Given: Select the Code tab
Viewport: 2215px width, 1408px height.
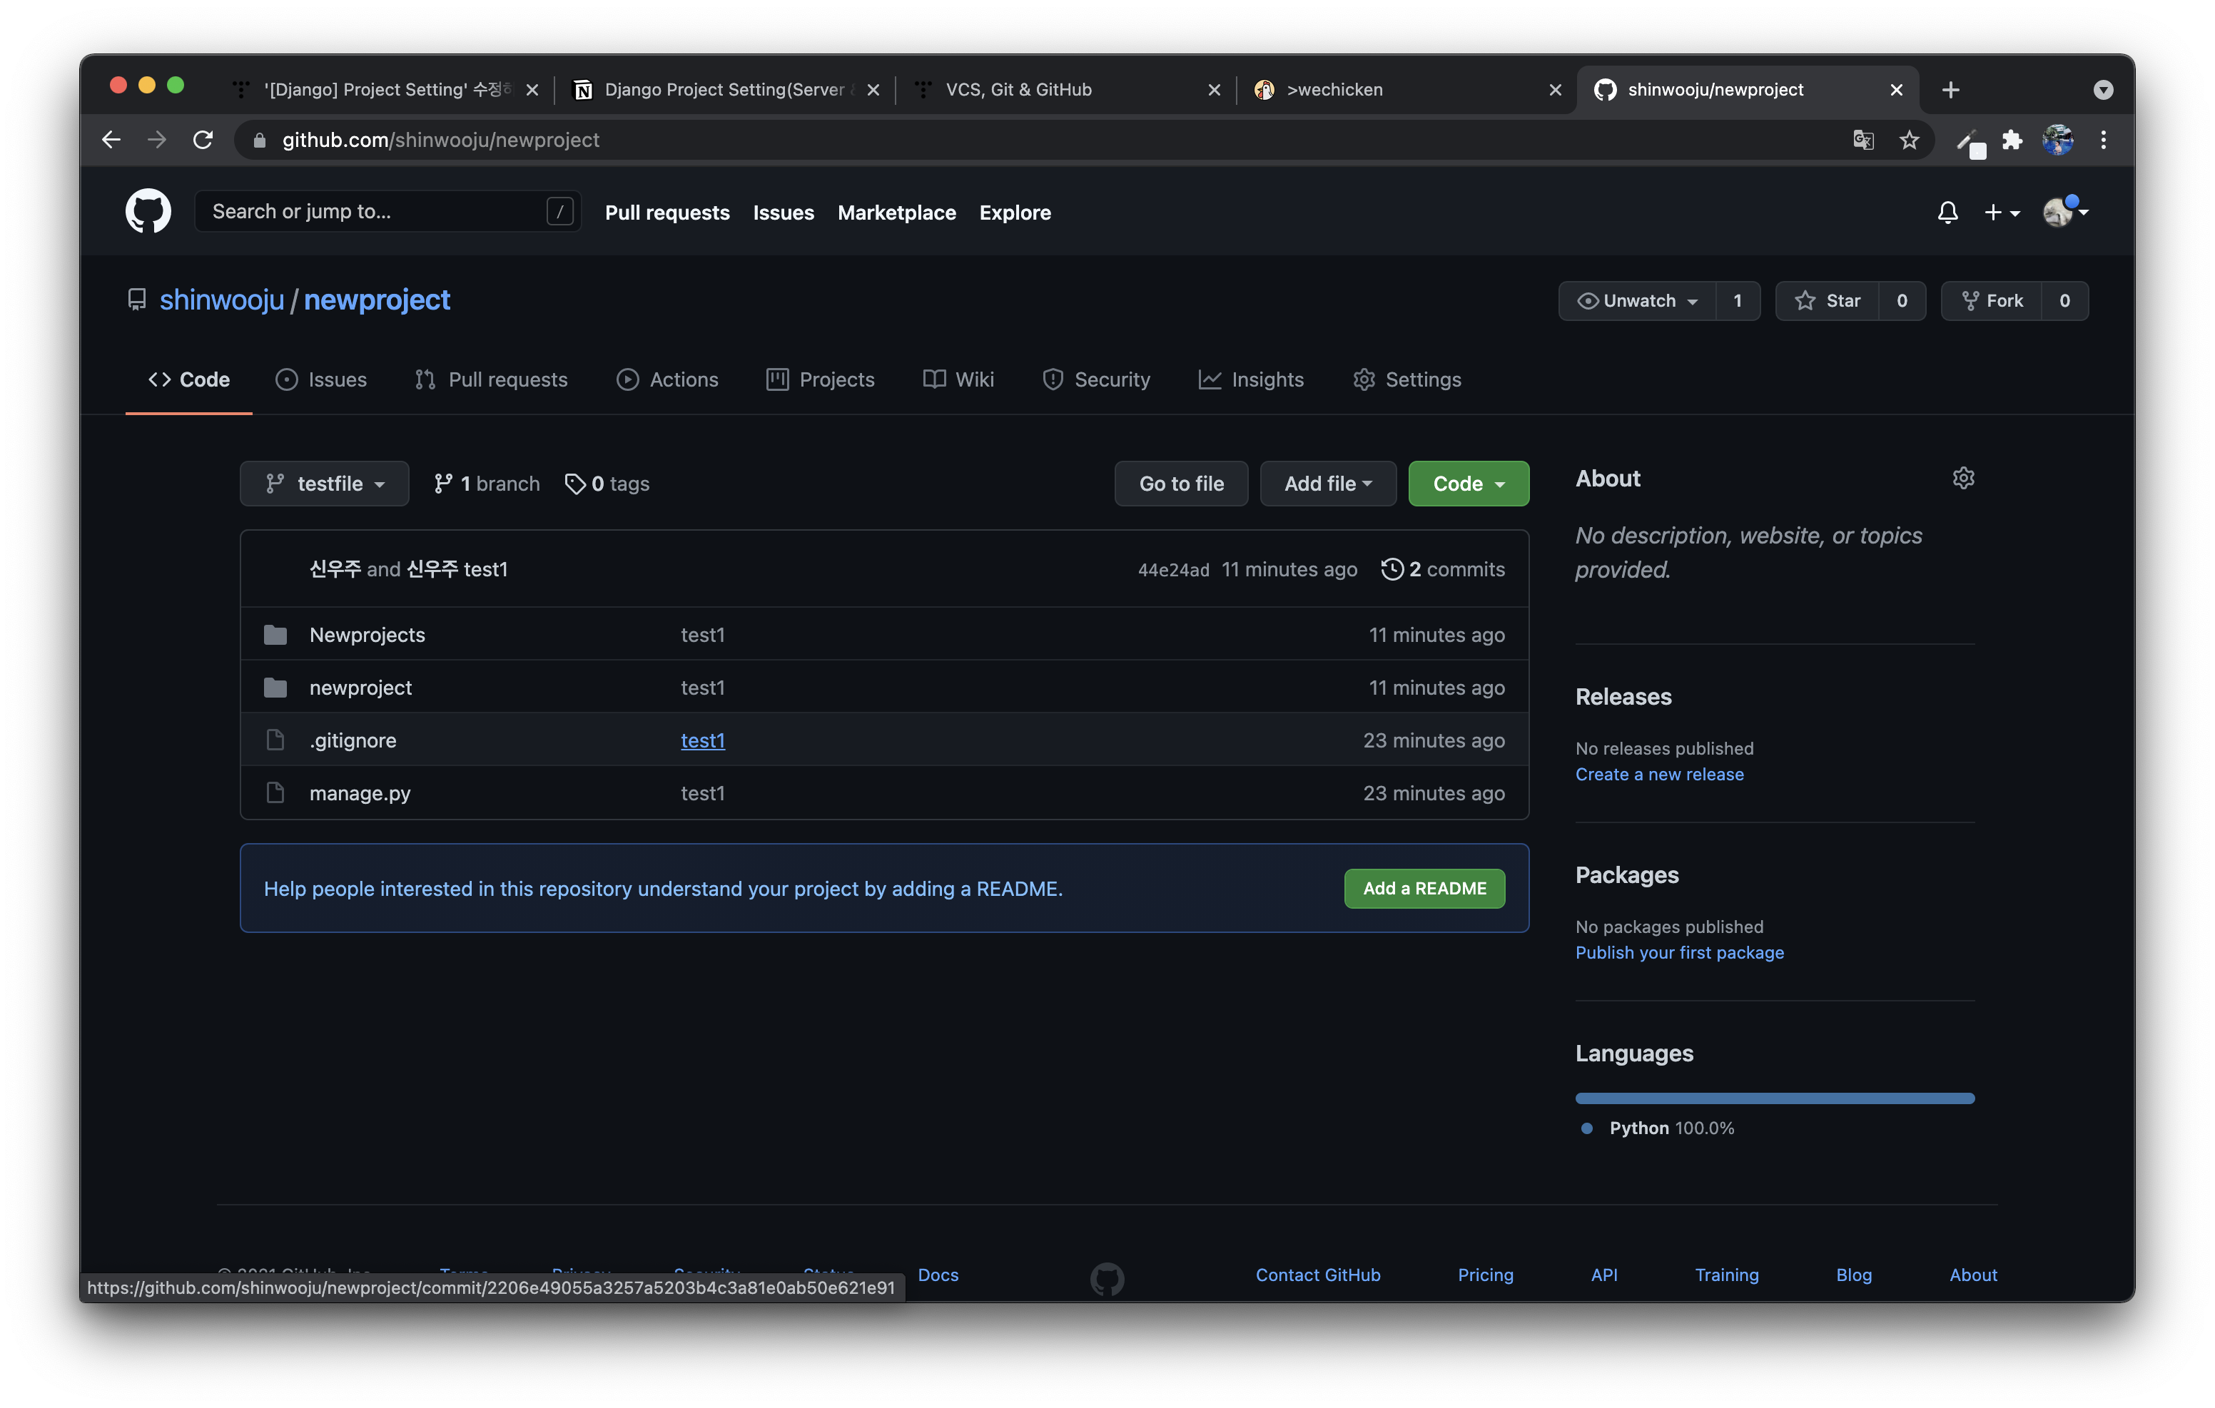Looking at the screenshot, I should 188,380.
